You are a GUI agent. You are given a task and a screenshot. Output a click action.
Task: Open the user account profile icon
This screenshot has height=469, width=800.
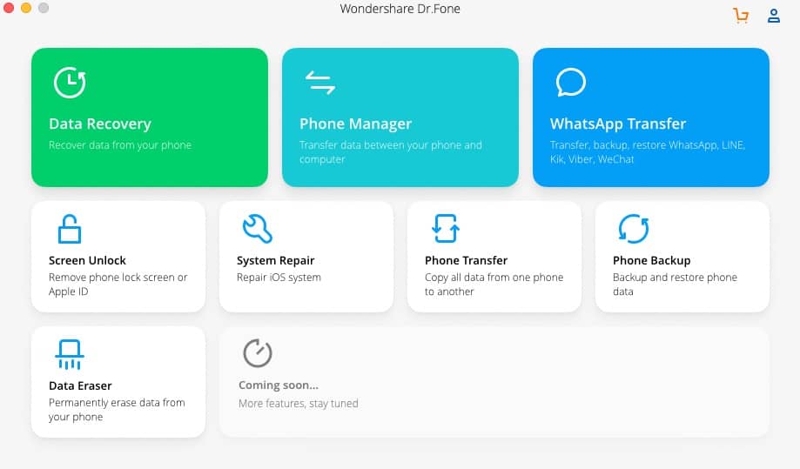pos(774,16)
